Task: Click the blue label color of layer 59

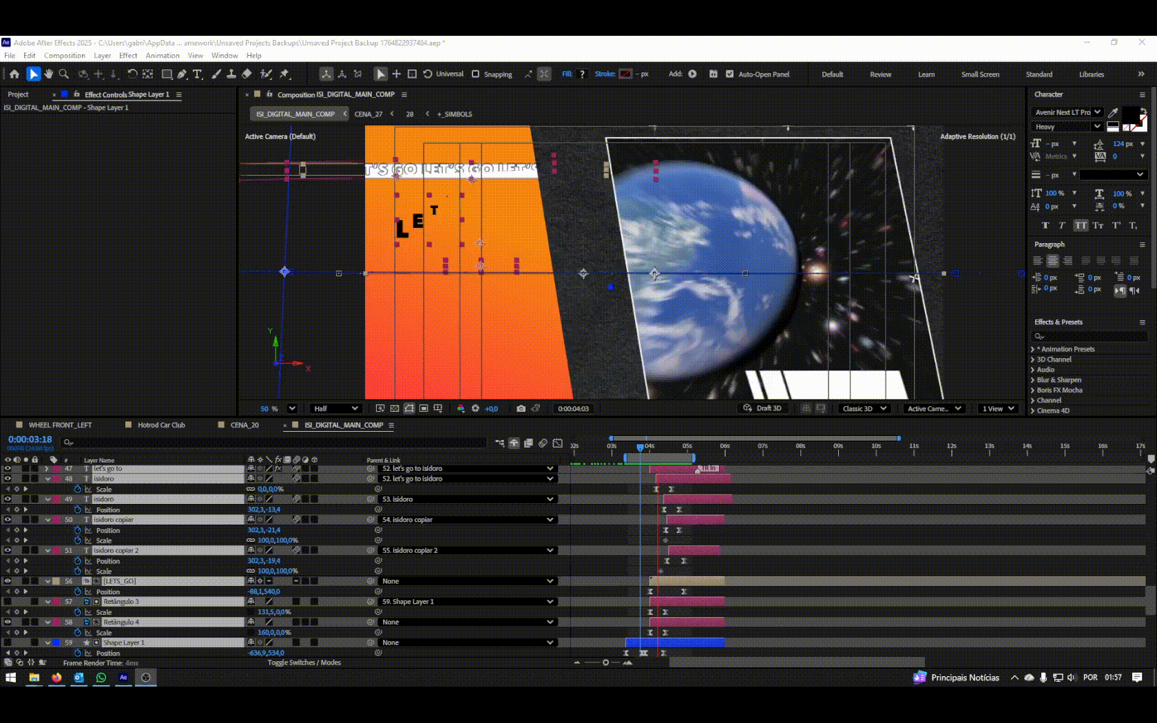Action: click(x=56, y=642)
